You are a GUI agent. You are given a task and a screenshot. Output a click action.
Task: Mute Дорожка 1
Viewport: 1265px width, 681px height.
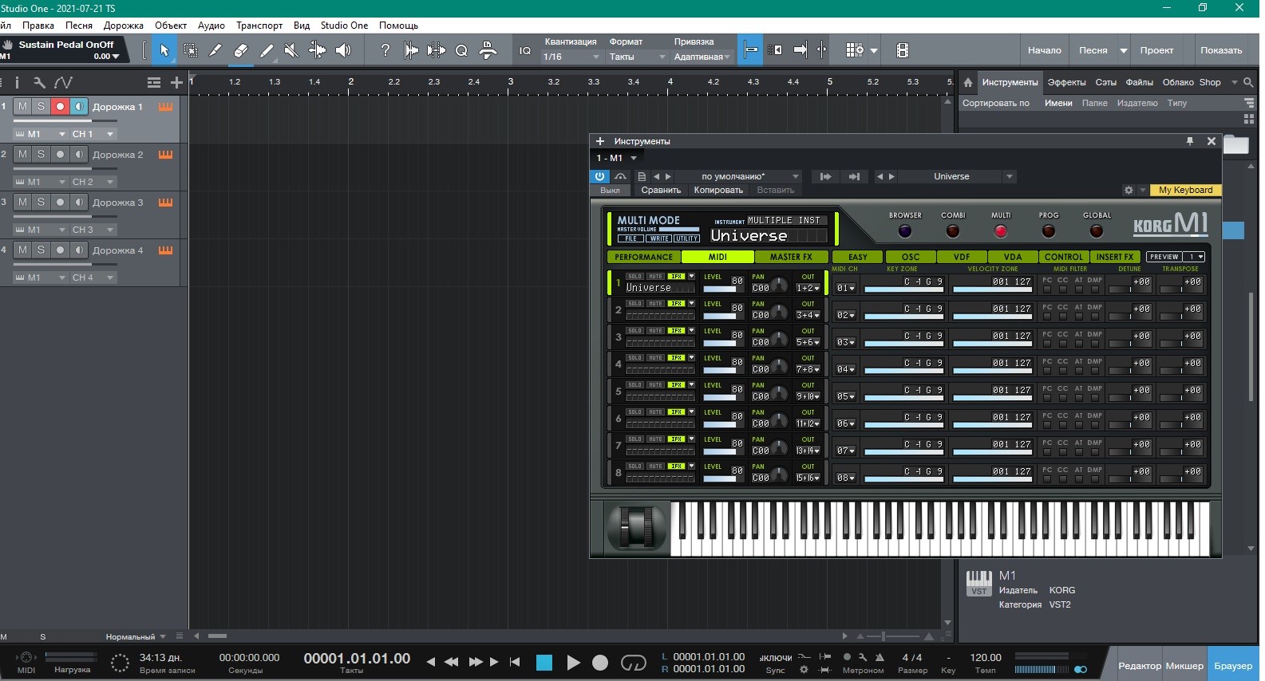(x=22, y=106)
